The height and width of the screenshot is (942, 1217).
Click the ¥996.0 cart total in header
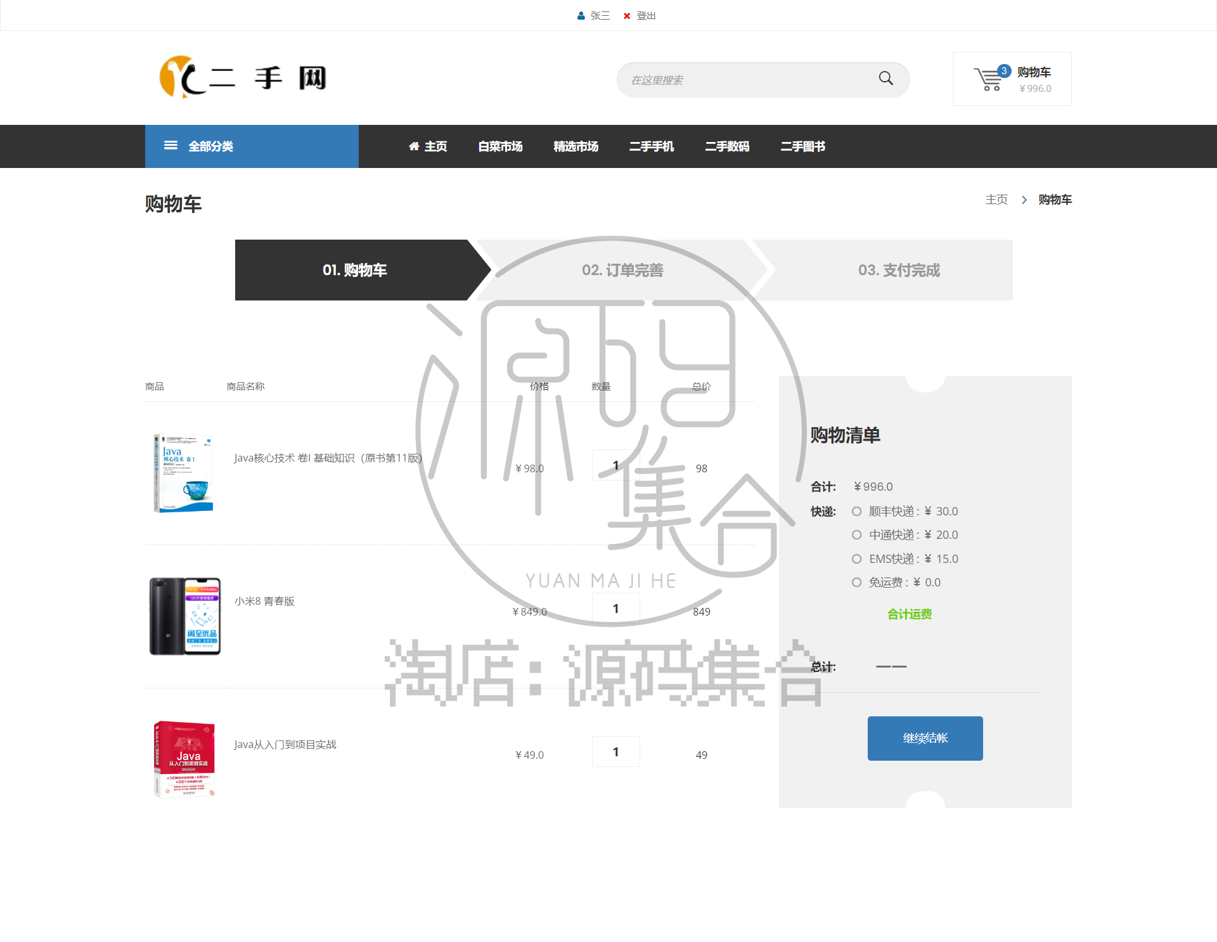click(x=1035, y=89)
